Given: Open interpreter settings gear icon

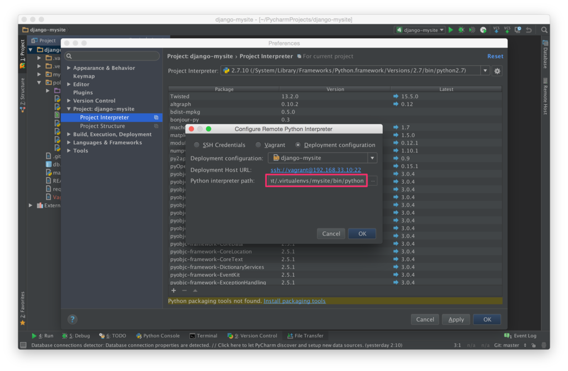Looking at the screenshot, I should pos(498,71).
